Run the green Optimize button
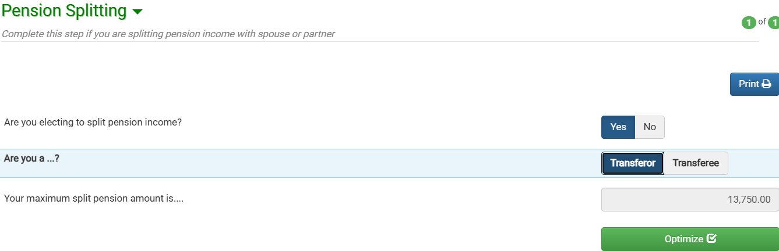The height and width of the screenshot is (251, 779). 690,239
